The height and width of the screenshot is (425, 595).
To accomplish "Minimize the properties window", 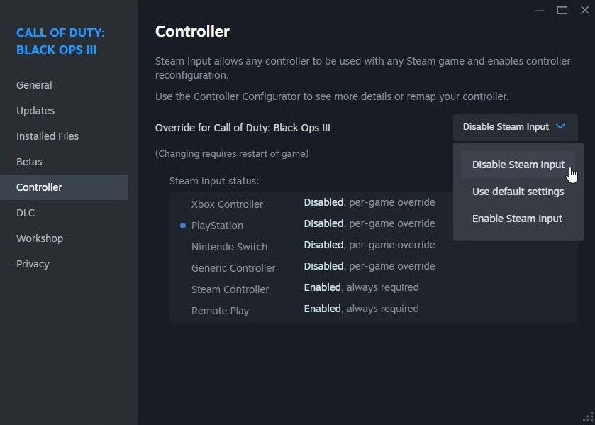I will 540,10.
